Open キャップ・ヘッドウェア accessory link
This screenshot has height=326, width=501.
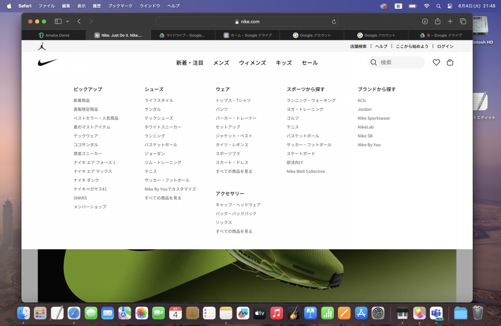pos(238,205)
